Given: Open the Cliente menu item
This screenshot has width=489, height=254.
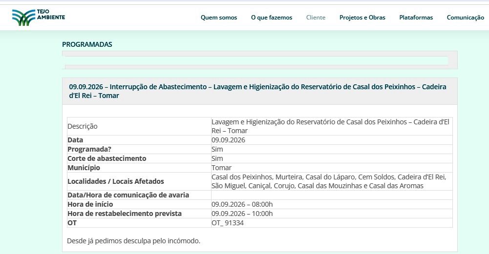Looking at the screenshot, I should point(316,18).
